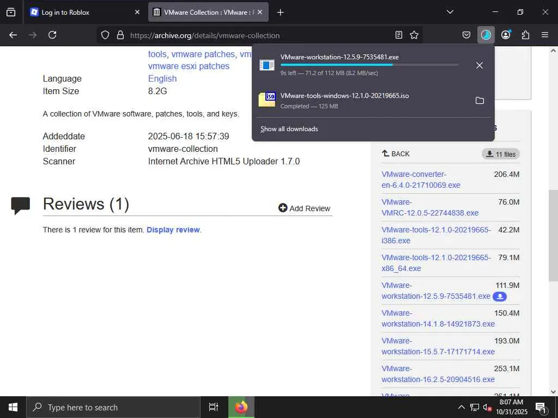The image size is (558, 418).
Task: Expand the list all tabs chevron
Action: click(450, 12)
